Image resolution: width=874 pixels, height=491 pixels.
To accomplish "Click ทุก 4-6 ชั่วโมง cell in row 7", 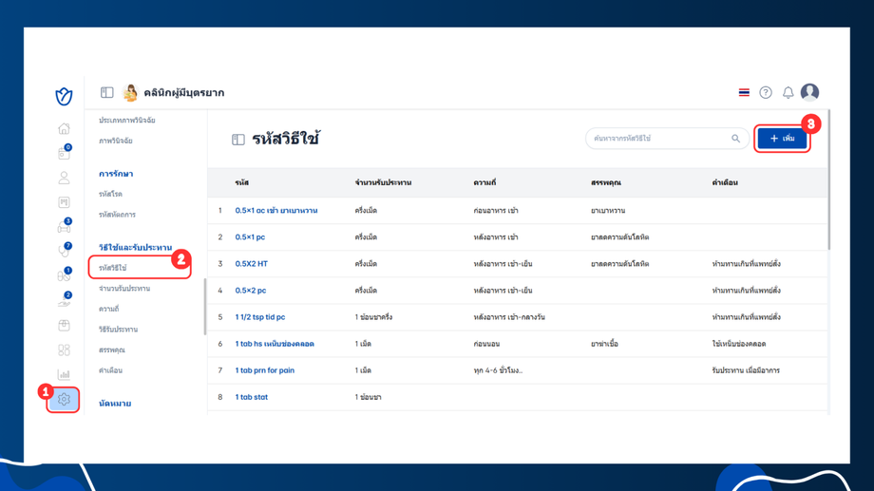I will click(498, 370).
